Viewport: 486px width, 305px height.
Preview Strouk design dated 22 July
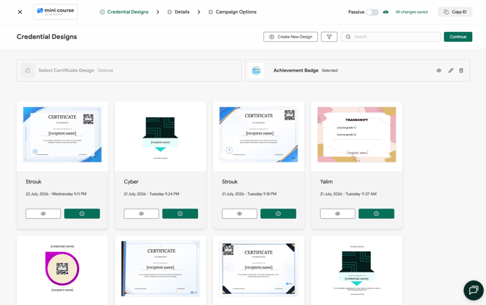point(43,214)
